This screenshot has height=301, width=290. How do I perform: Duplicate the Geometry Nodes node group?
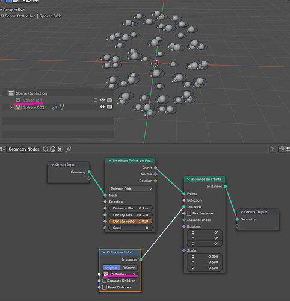(x=53, y=149)
